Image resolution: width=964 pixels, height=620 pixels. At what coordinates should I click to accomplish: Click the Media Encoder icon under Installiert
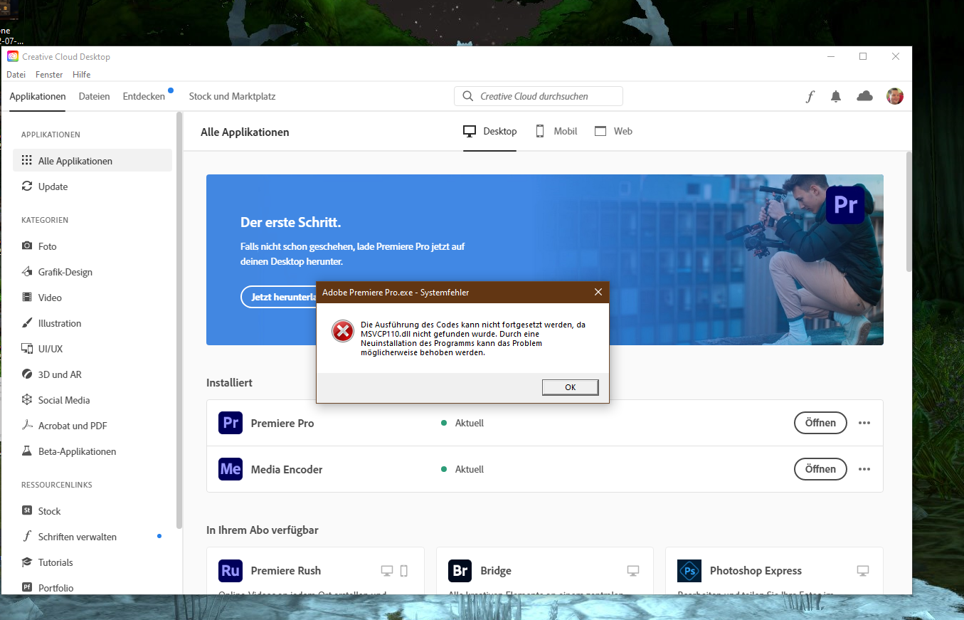[231, 469]
